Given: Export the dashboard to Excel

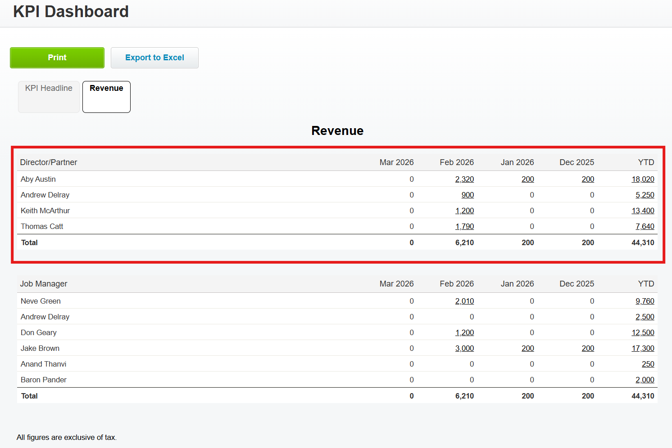Looking at the screenshot, I should tap(154, 58).
